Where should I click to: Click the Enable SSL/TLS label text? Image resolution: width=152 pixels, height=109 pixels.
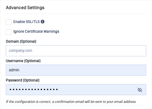[x=27, y=22]
